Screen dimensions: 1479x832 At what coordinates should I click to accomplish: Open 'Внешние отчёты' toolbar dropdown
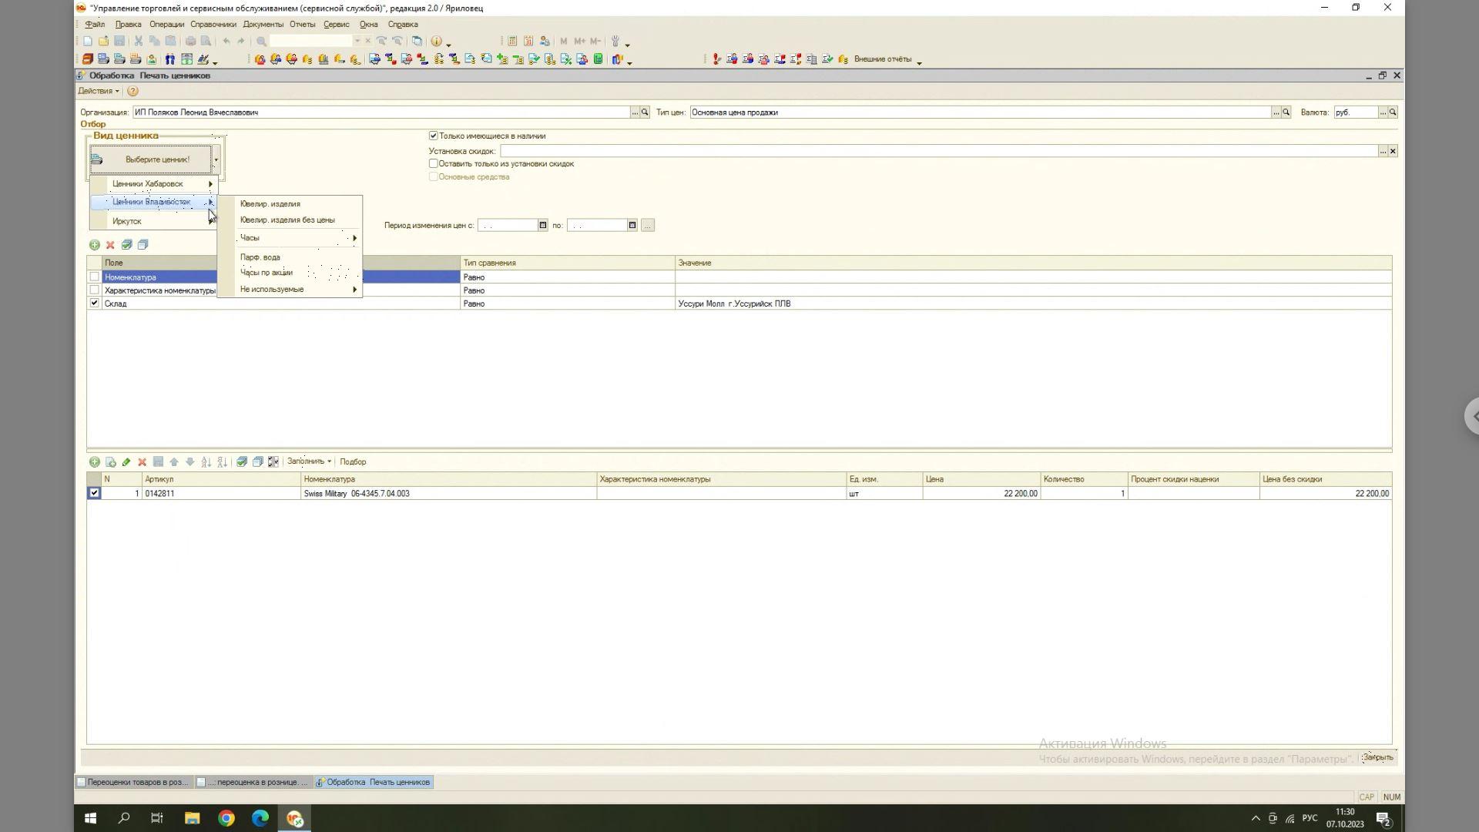click(x=887, y=59)
